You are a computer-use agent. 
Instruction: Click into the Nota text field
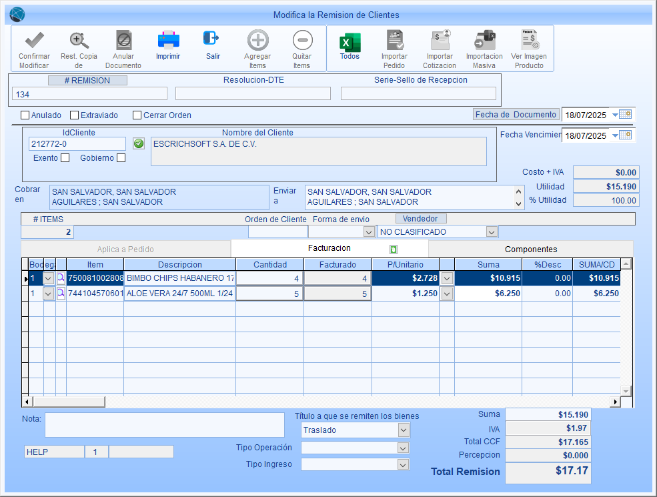164,425
